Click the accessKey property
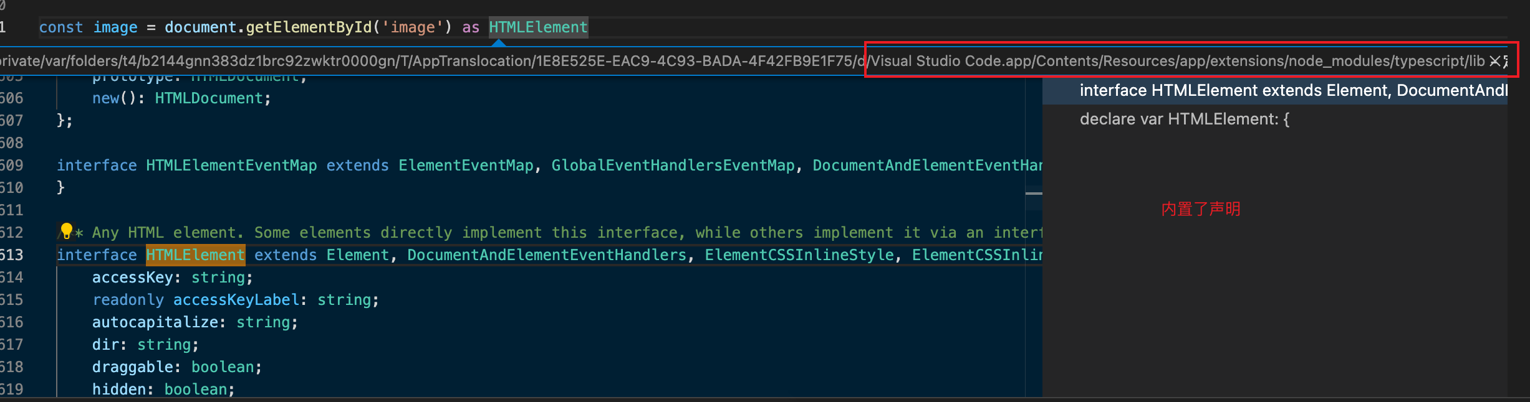The width and height of the screenshot is (1530, 402). 132,277
